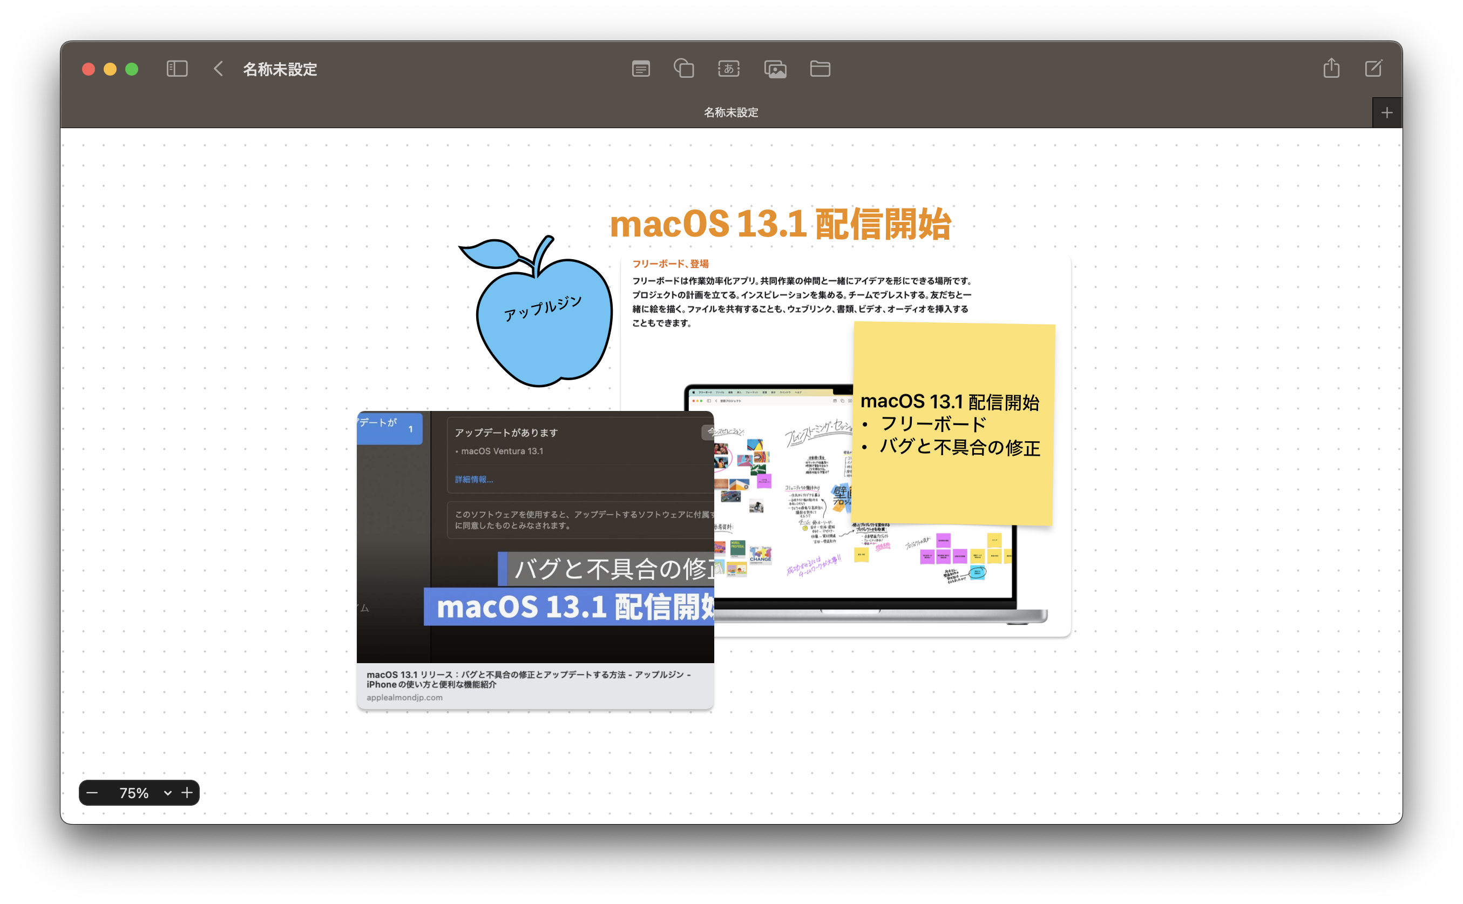The width and height of the screenshot is (1463, 904).
Task: Add a text box with the あ tool
Action: click(728, 69)
